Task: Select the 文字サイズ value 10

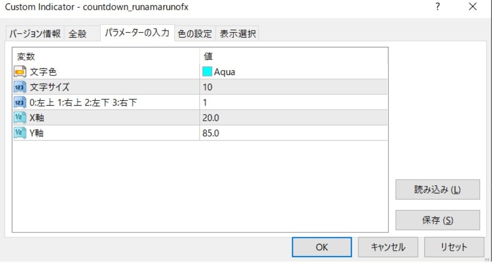Action: [x=208, y=87]
